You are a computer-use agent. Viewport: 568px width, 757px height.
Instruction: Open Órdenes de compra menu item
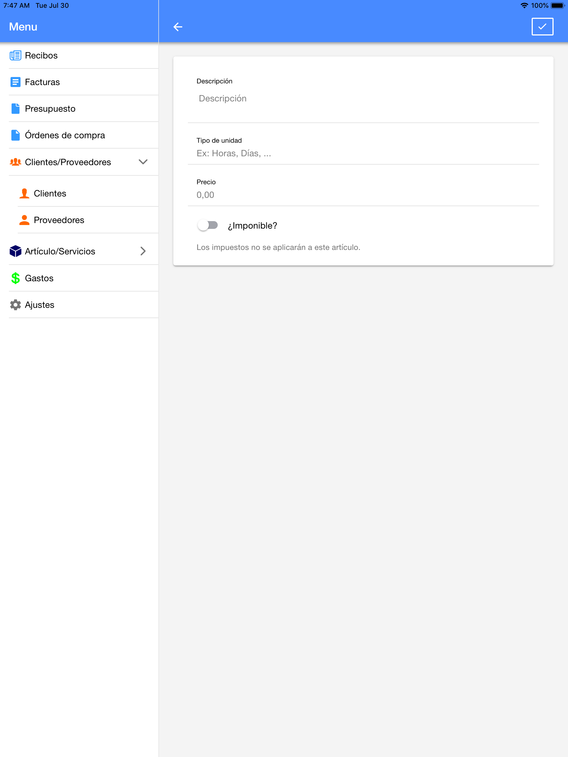pyautogui.click(x=65, y=135)
